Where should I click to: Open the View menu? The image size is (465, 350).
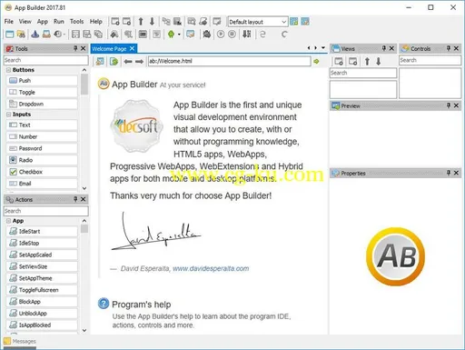[x=25, y=22]
